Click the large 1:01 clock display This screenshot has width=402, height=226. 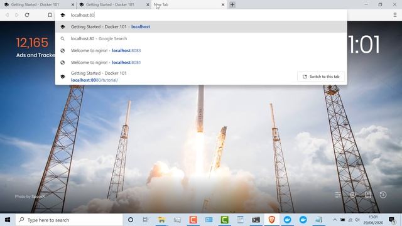364,45
